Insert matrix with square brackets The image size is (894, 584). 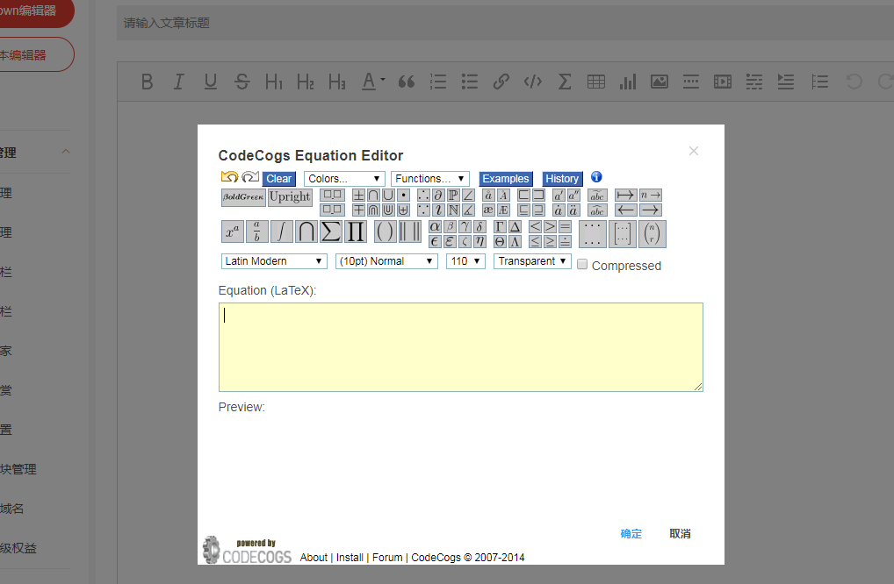click(x=622, y=234)
